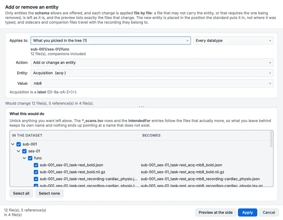The image size is (283, 220).
Task: Click the 'Select none' button
Action: (49, 193)
